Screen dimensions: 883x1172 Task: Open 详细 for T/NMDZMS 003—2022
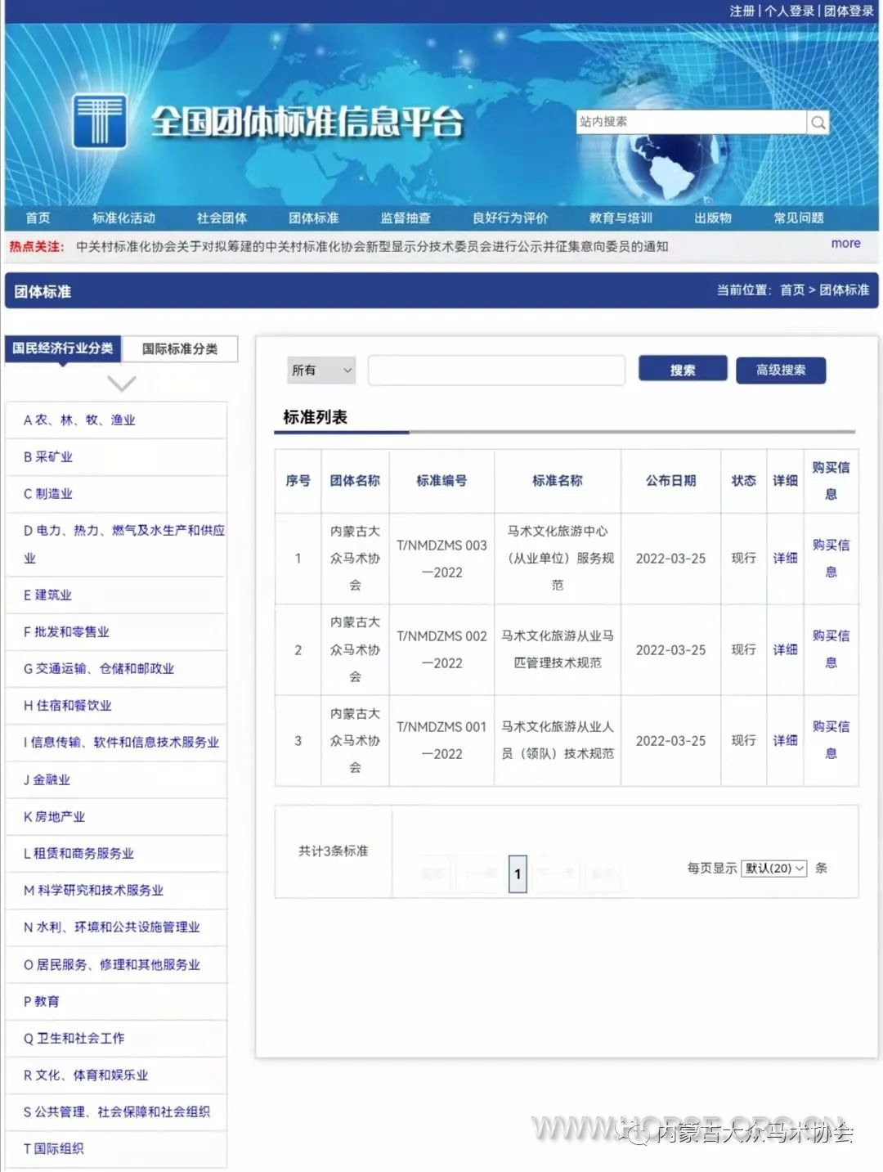(785, 558)
